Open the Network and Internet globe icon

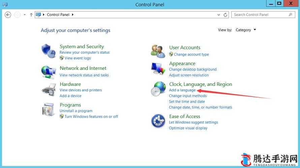pos(49,72)
